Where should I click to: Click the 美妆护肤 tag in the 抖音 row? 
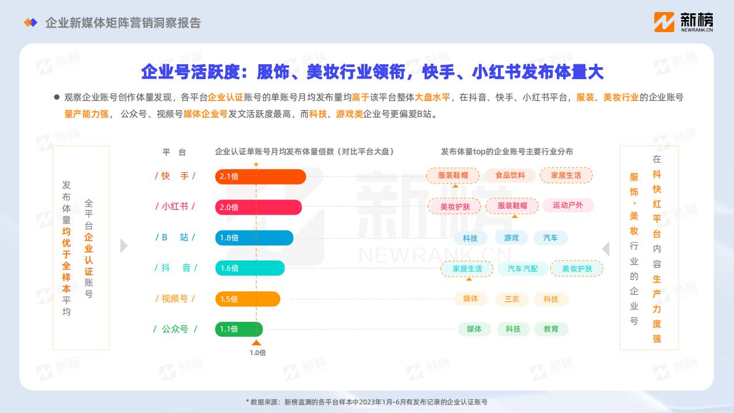point(577,268)
